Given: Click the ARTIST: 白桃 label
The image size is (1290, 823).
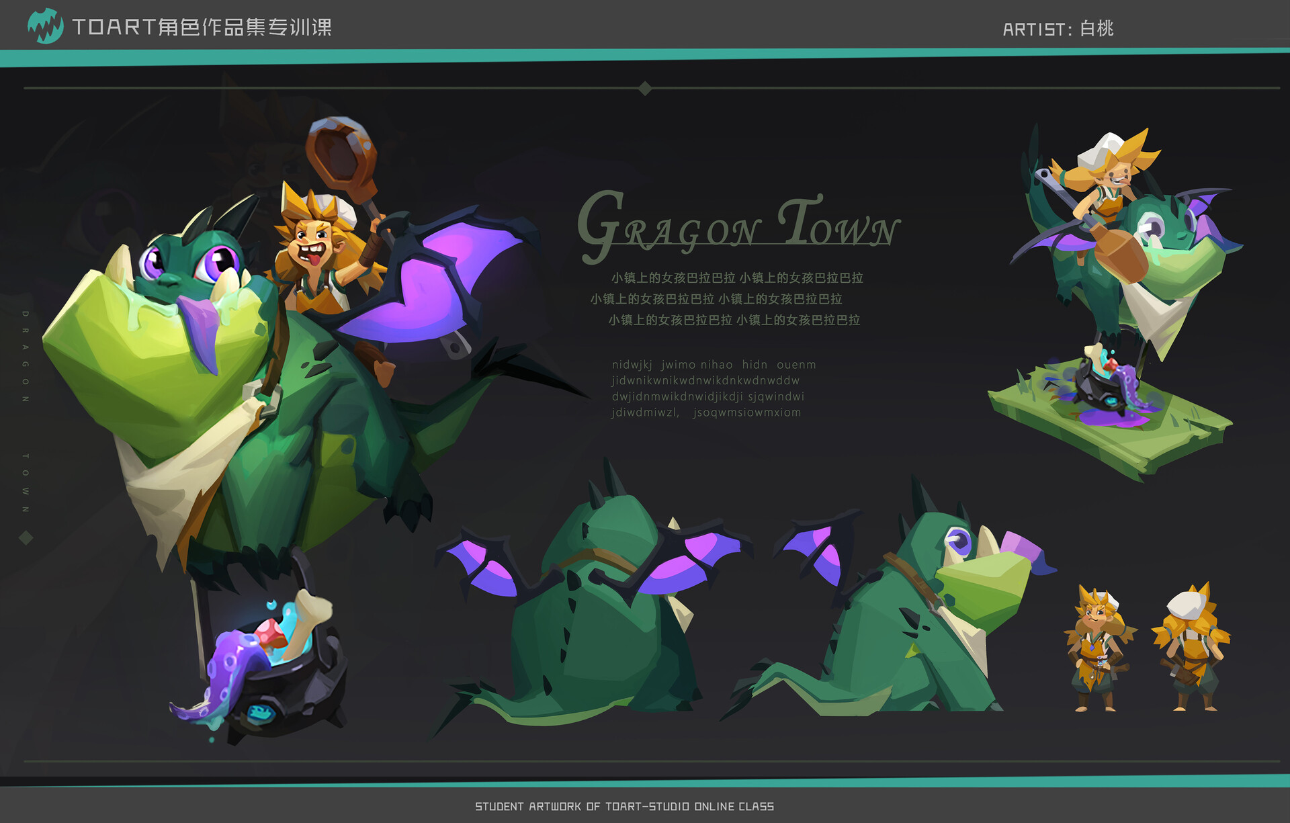Looking at the screenshot, I should [1058, 29].
